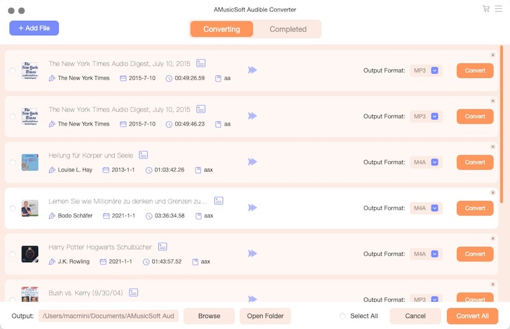
Task: Open tag info icon beside Bush vs. Kerry
Action: pos(133,293)
